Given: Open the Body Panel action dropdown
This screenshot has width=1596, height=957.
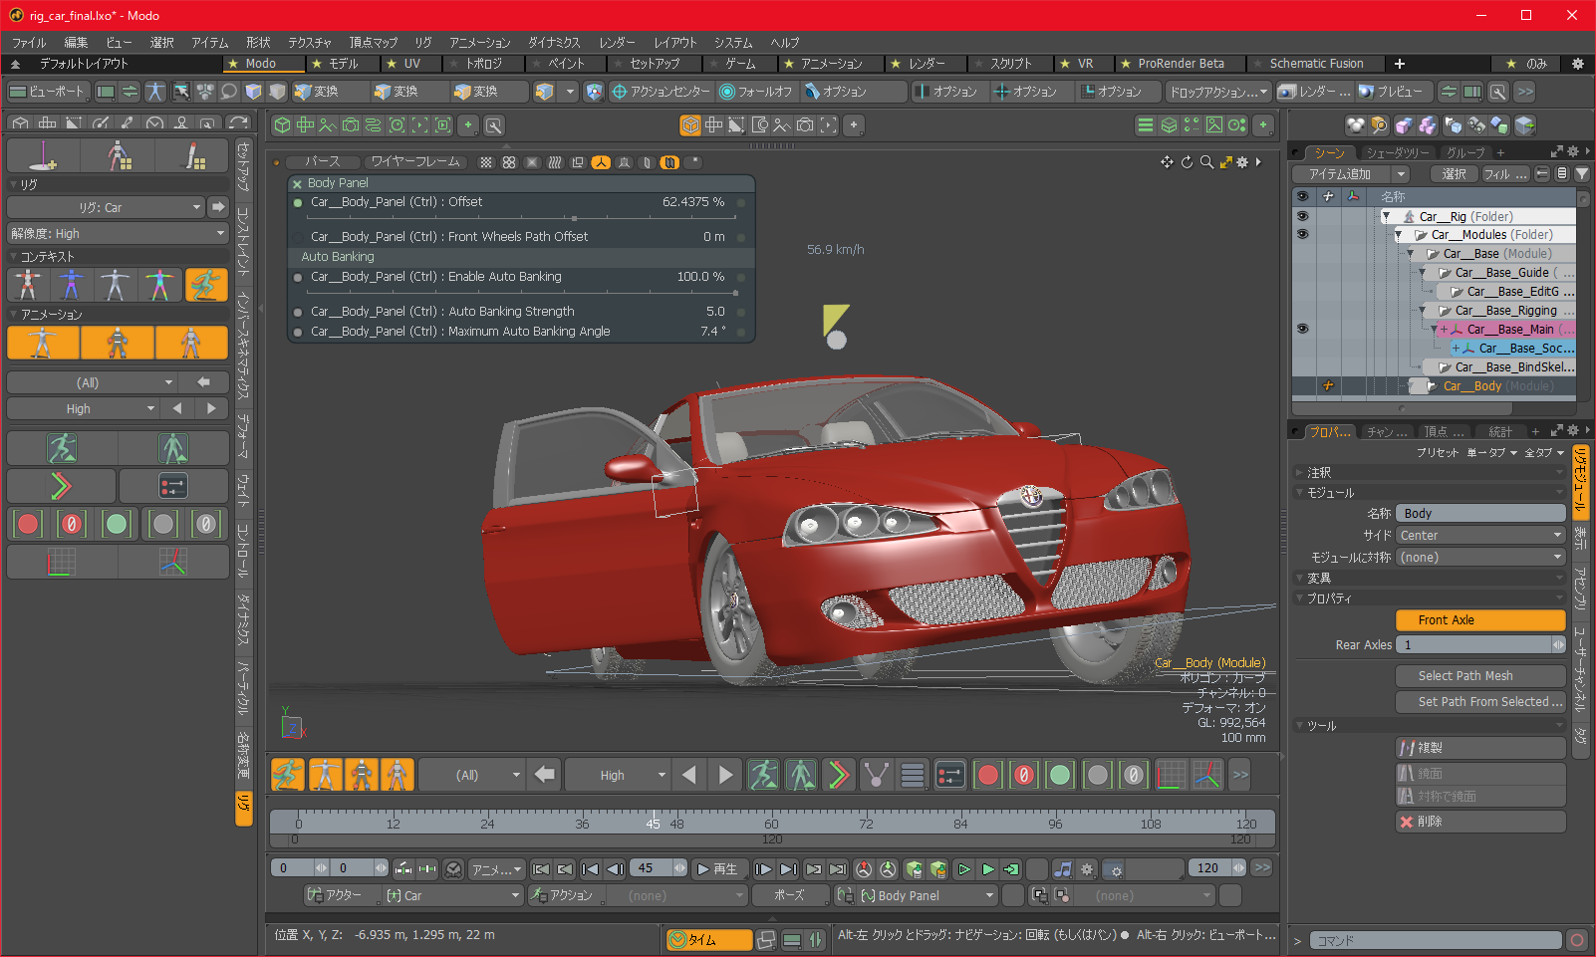Looking at the screenshot, I should [928, 895].
